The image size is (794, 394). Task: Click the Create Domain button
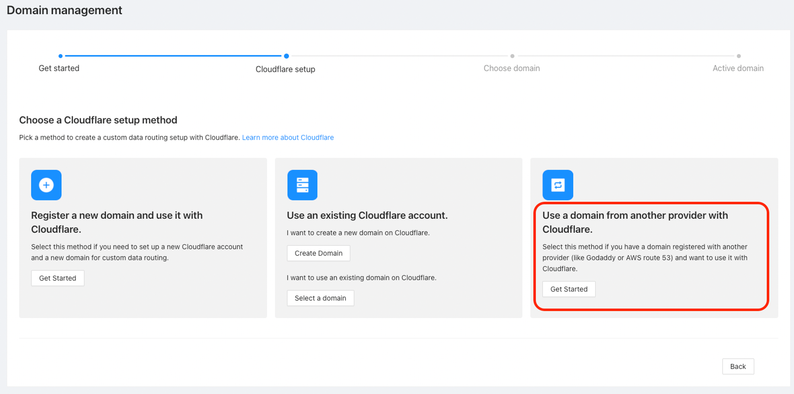318,253
